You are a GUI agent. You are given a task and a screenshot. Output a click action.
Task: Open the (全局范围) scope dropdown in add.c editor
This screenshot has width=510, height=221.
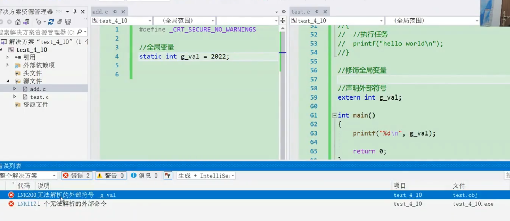click(x=185, y=21)
